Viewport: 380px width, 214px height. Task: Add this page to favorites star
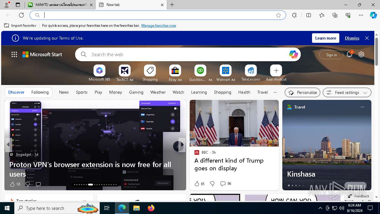278,15
